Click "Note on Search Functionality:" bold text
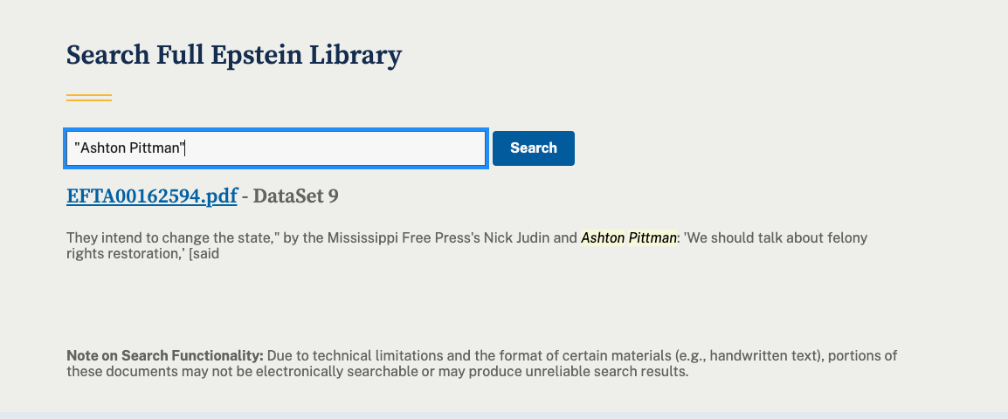Screen dimensions: 1008x419 (x=165, y=356)
